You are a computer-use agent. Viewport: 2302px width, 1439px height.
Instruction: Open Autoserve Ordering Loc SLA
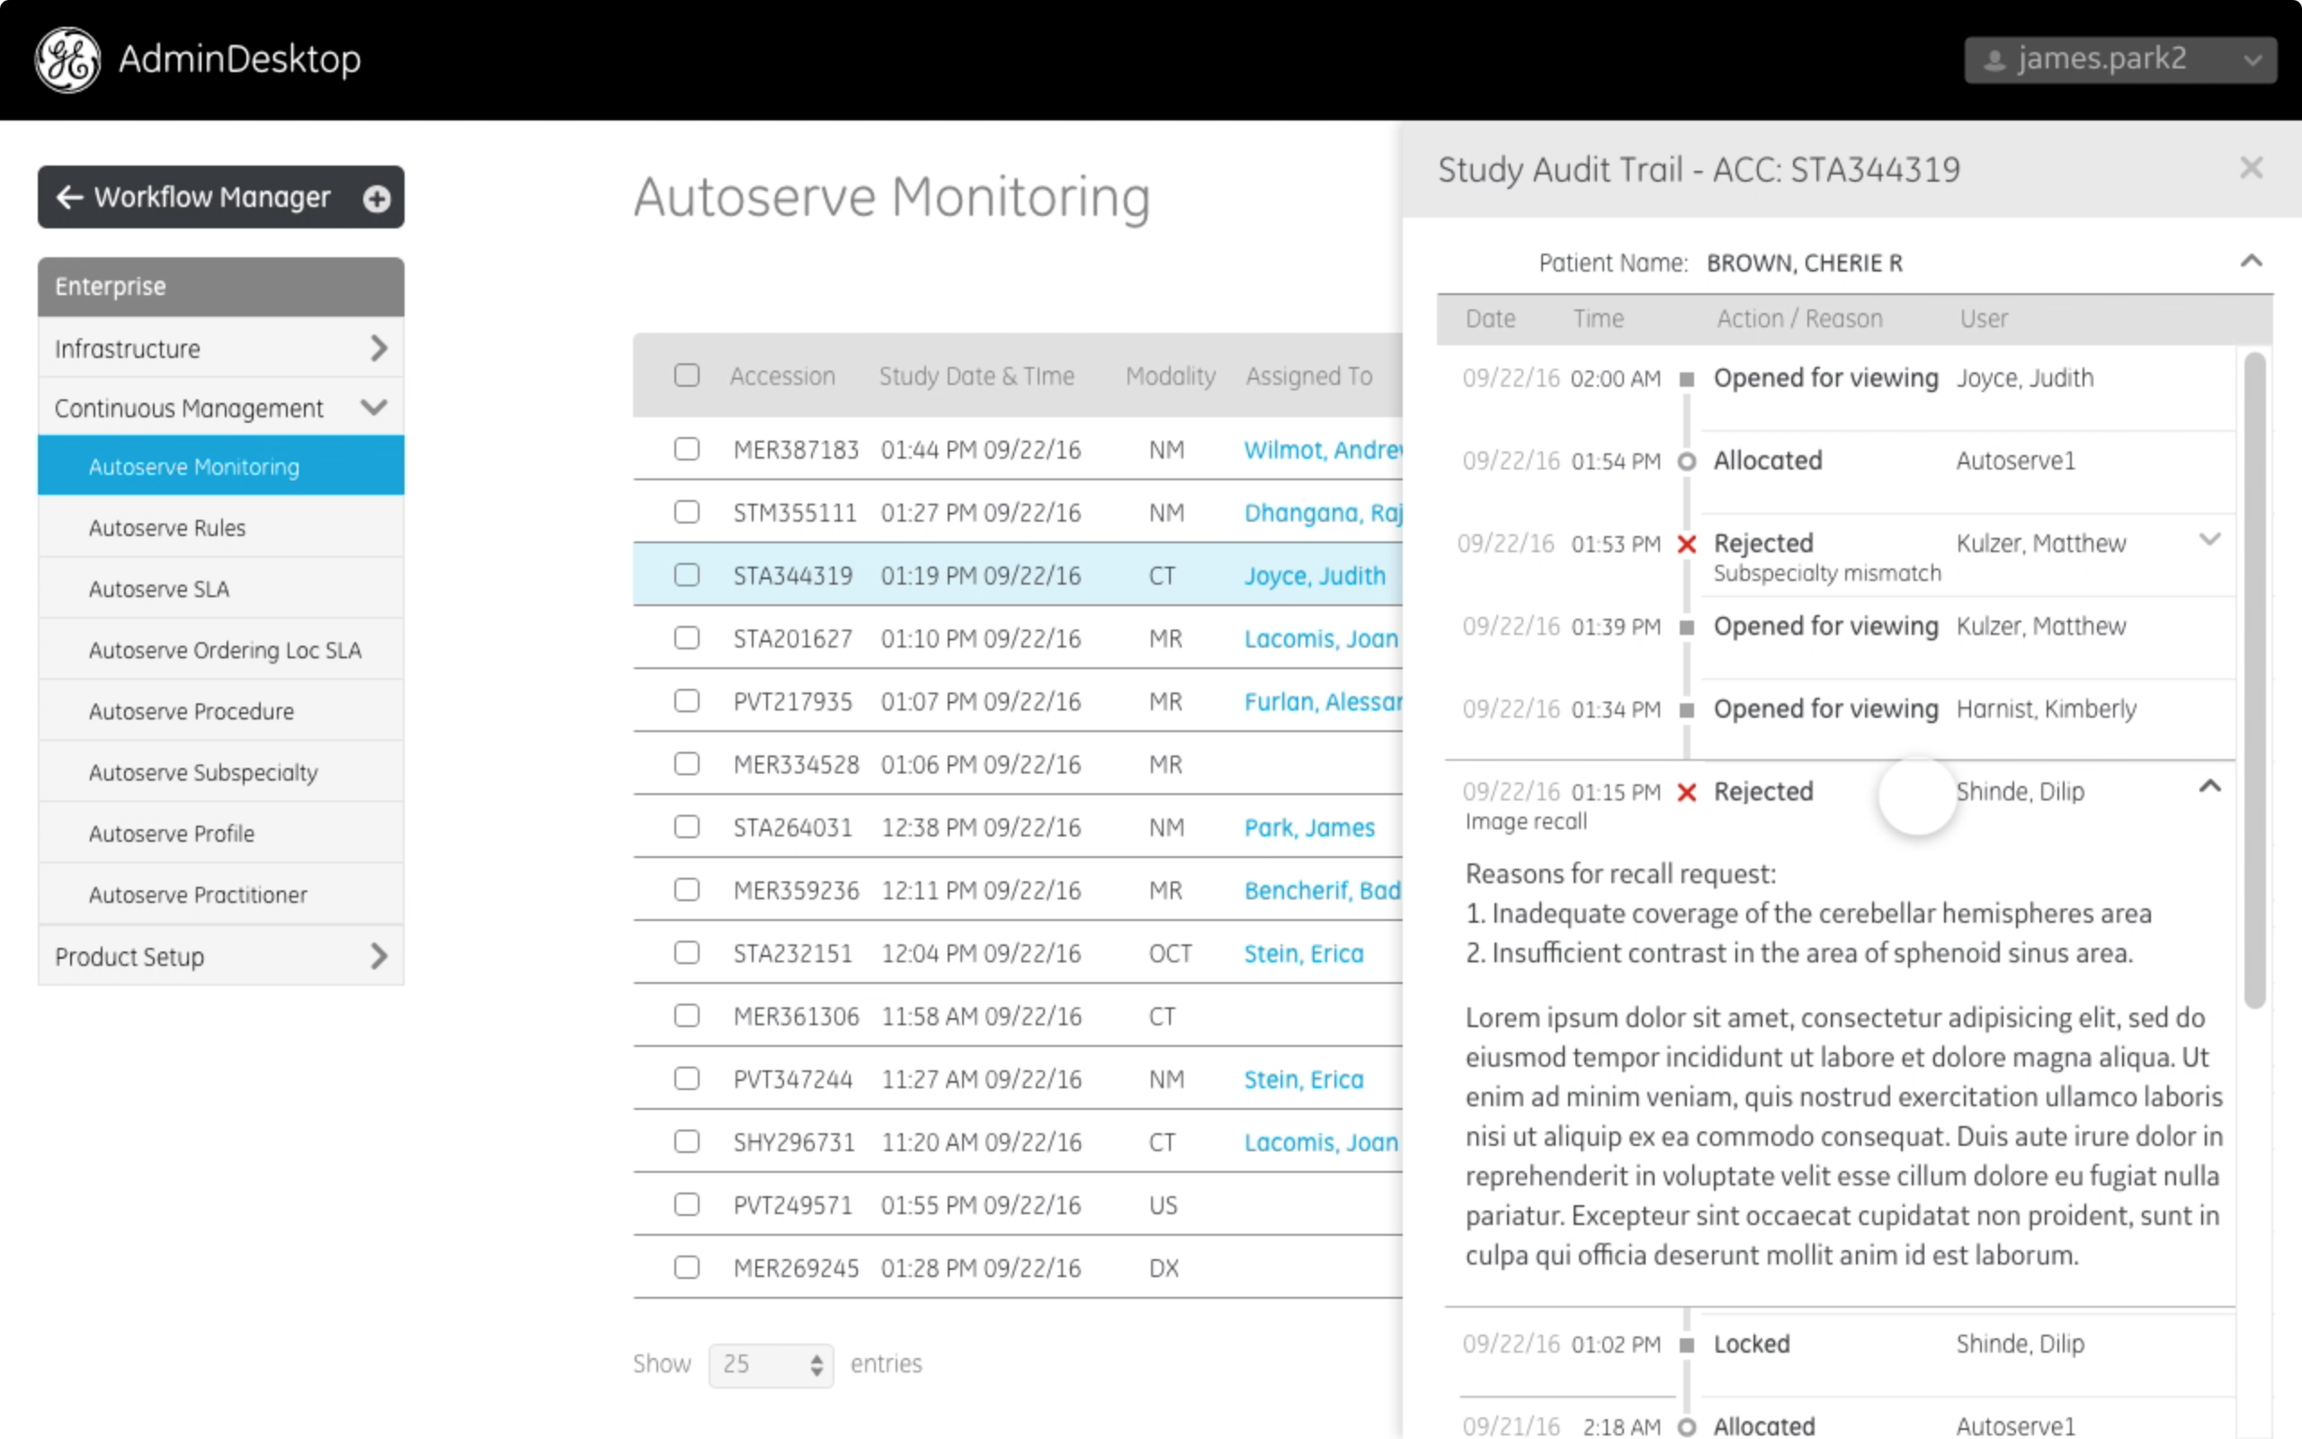220,650
